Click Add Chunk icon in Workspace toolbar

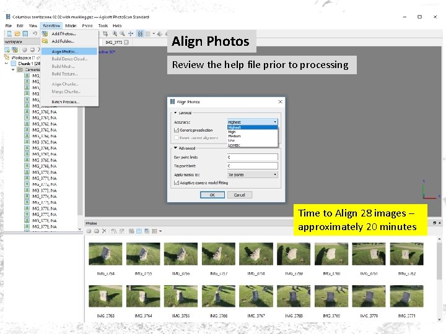(x=7, y=49)
